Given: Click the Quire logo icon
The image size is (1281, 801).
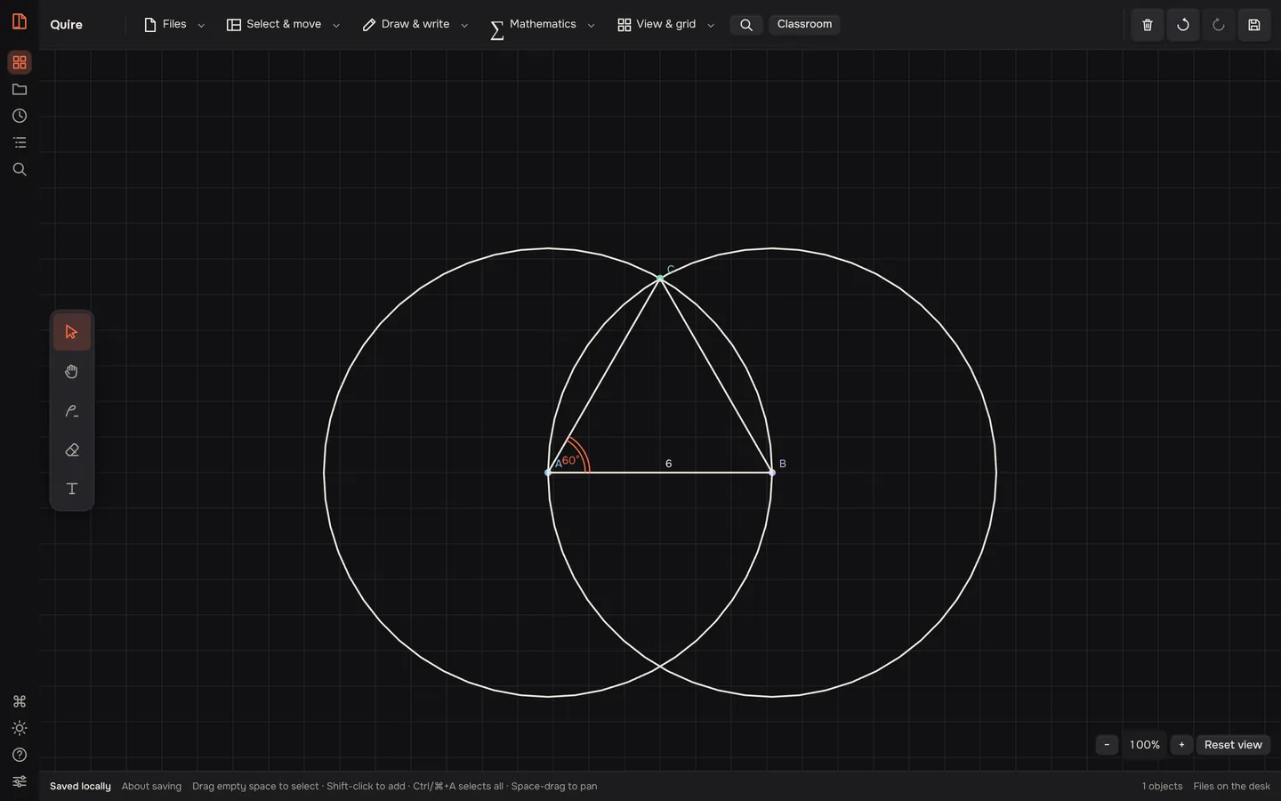Looking at the screenshot, I should [x=20, y=20].
